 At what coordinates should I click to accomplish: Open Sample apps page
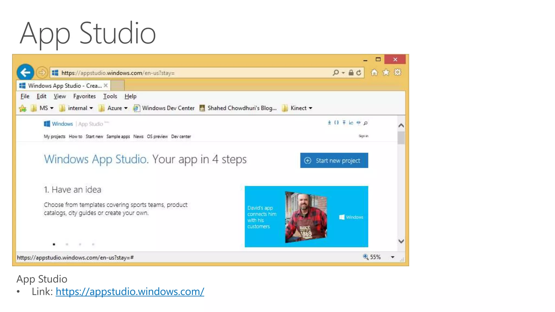point(118,136)
